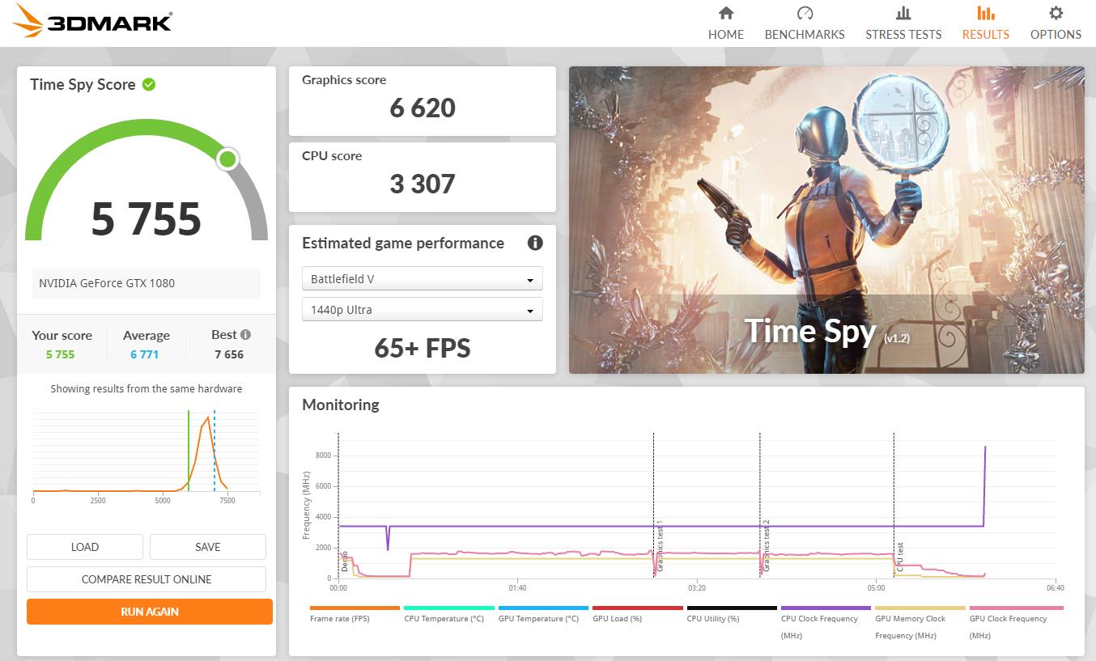
Task: Click the Results bar chart icon
Action: tap(986, 13)
